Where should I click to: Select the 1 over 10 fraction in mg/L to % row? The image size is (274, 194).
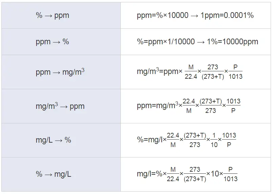point(214,140)
